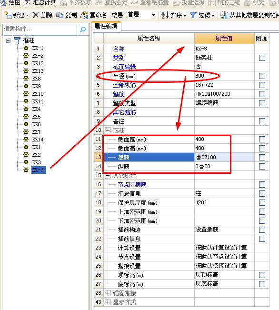The height and width of the screenshot is (310, 279).
Task: Click the 新建 new component icon
Action: [8, 15]
